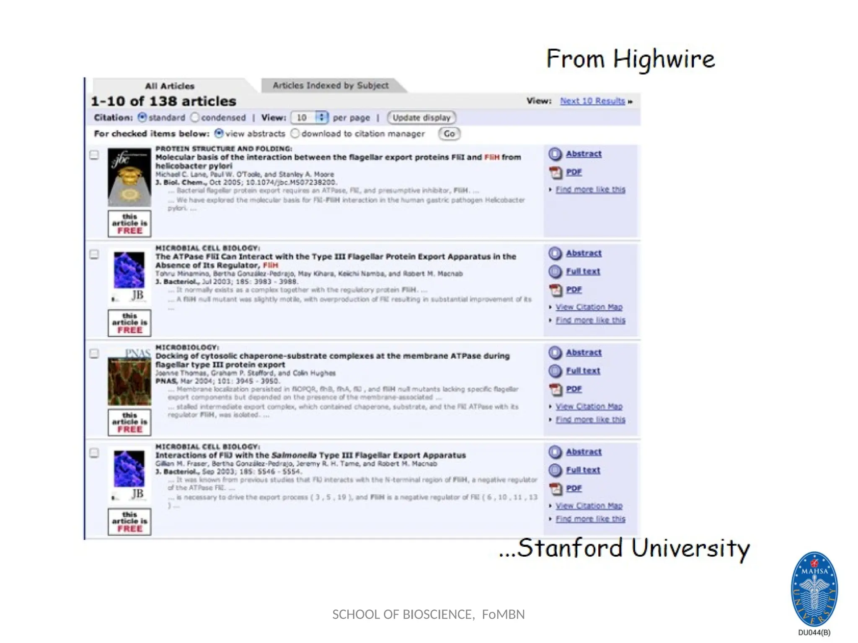Viewport: 858px width, 643px height.
Task: Click the 'this article is FREE' badge under the JBC cover
Action: click(129, 224)
